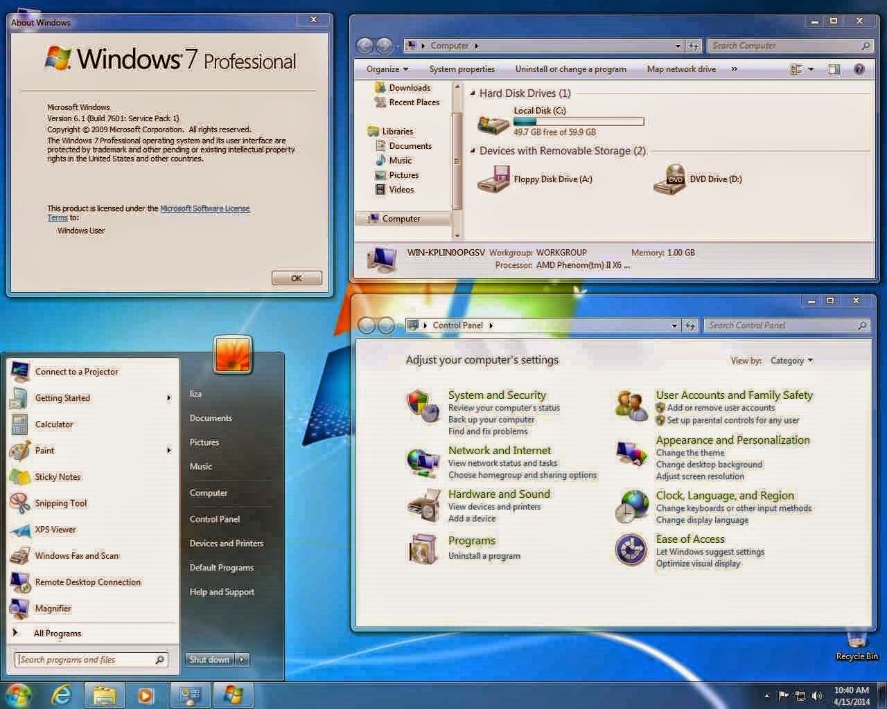Select Libraries in the navigation pane

pos(397,132)
